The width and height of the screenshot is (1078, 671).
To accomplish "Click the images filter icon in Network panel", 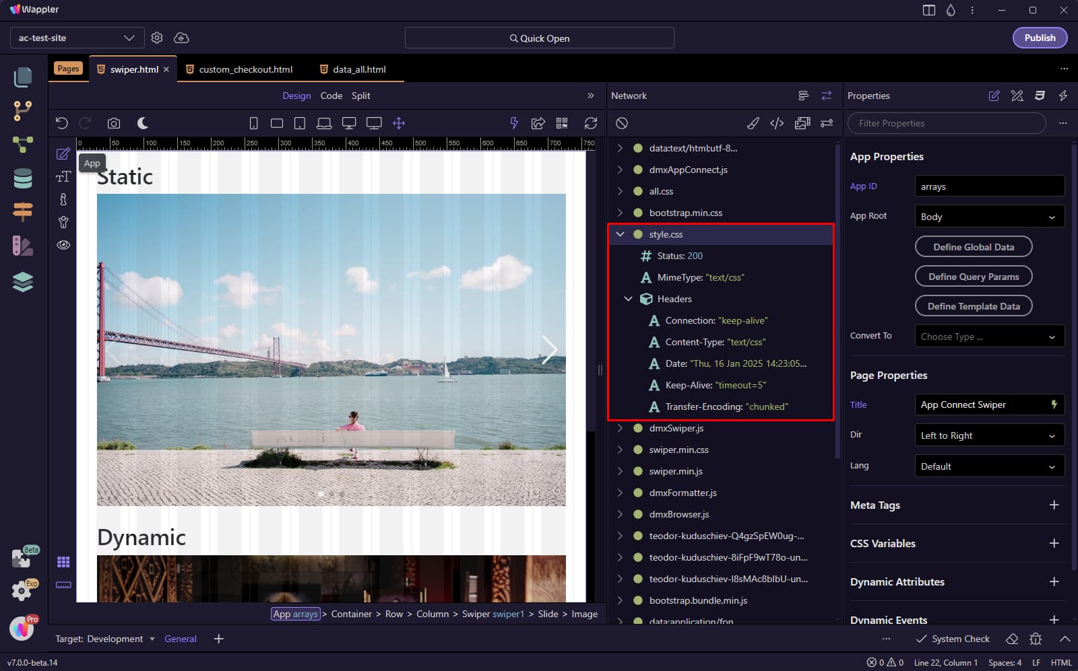I will coord(802,123).
